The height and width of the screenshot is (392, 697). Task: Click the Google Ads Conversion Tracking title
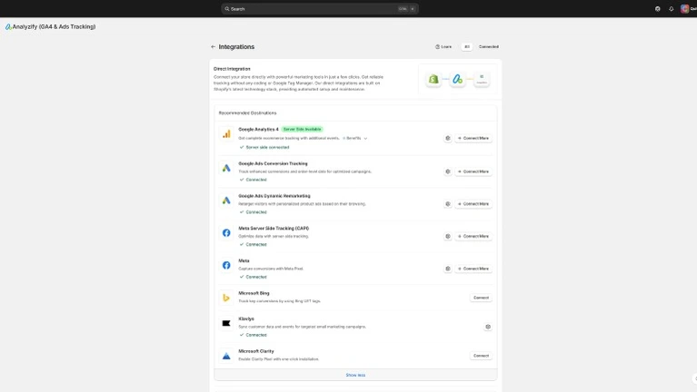tap(273, 163)
